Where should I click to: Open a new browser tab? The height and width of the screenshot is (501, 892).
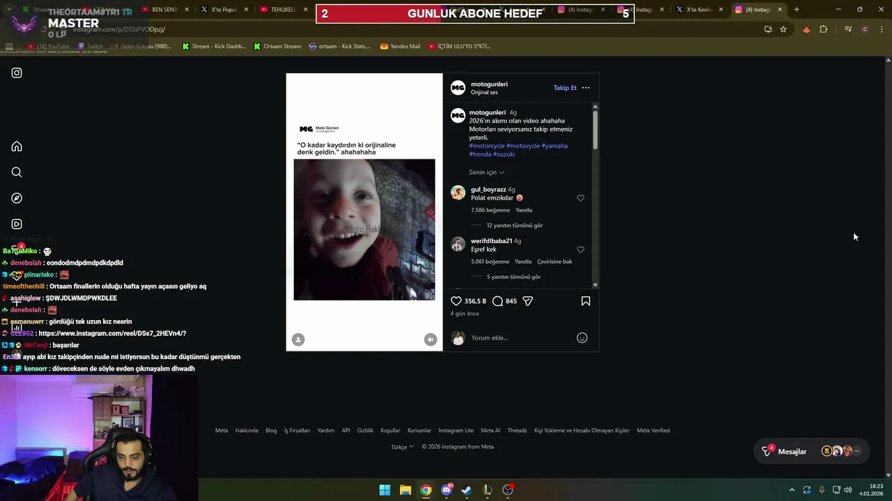coord(797,10)
